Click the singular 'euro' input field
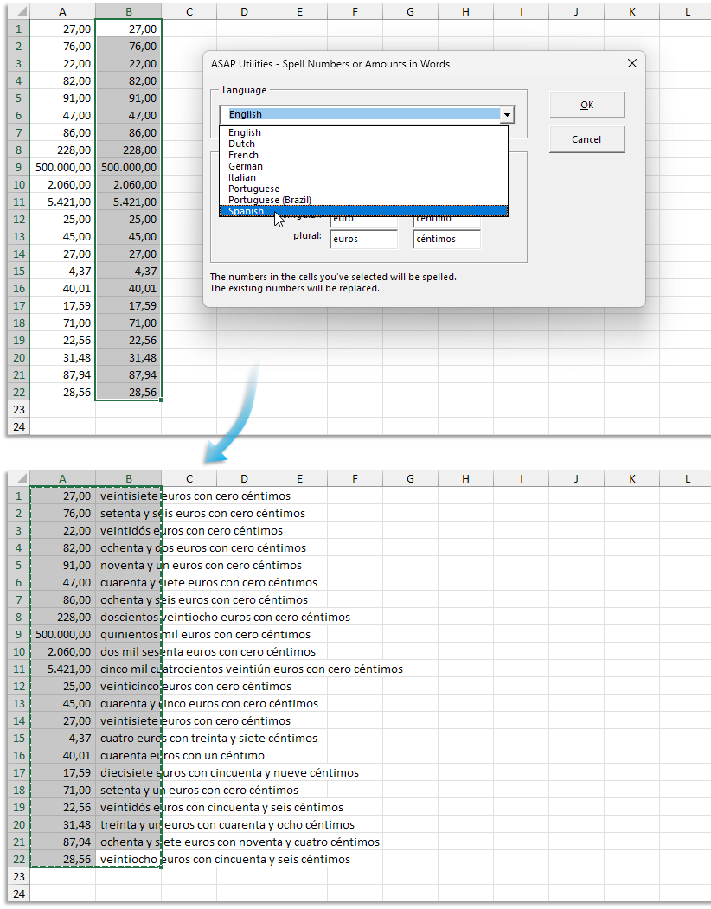711x909 pixels. click(363, 220)
